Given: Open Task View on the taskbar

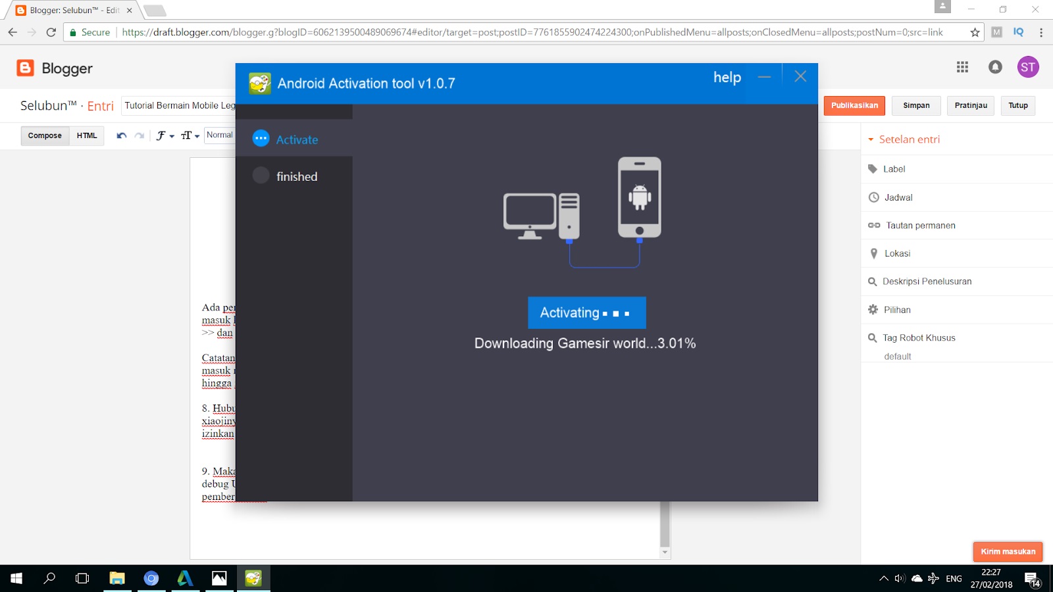Looking at the screenshot, I should pos(82,578).
